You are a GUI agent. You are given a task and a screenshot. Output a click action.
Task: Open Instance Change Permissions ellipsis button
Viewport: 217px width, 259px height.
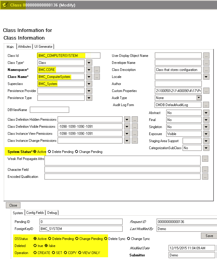tap(135, 141)
